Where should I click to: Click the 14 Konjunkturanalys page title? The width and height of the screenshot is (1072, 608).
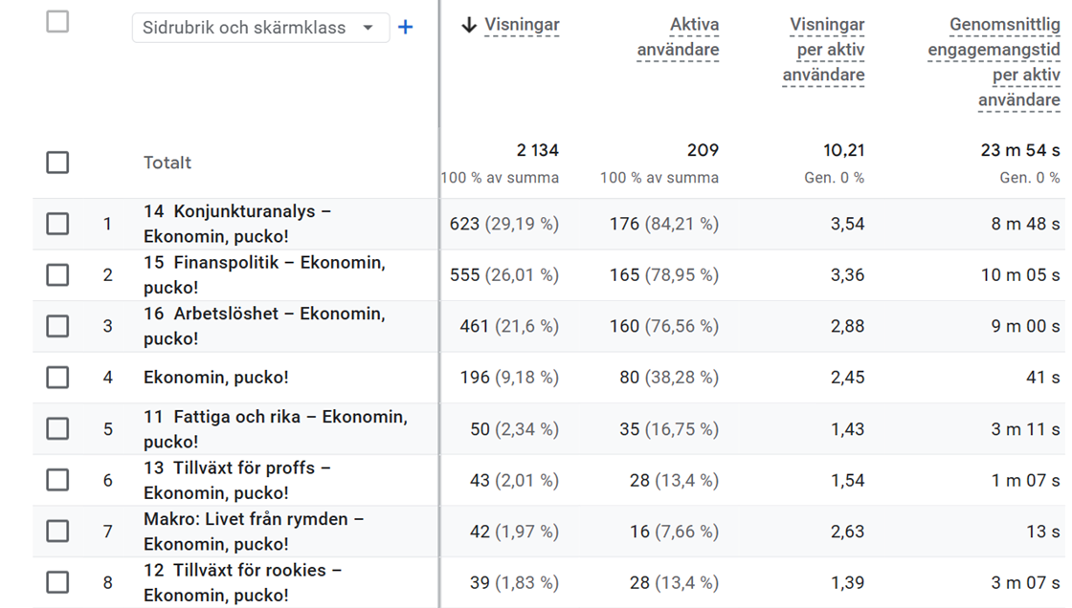237,224
